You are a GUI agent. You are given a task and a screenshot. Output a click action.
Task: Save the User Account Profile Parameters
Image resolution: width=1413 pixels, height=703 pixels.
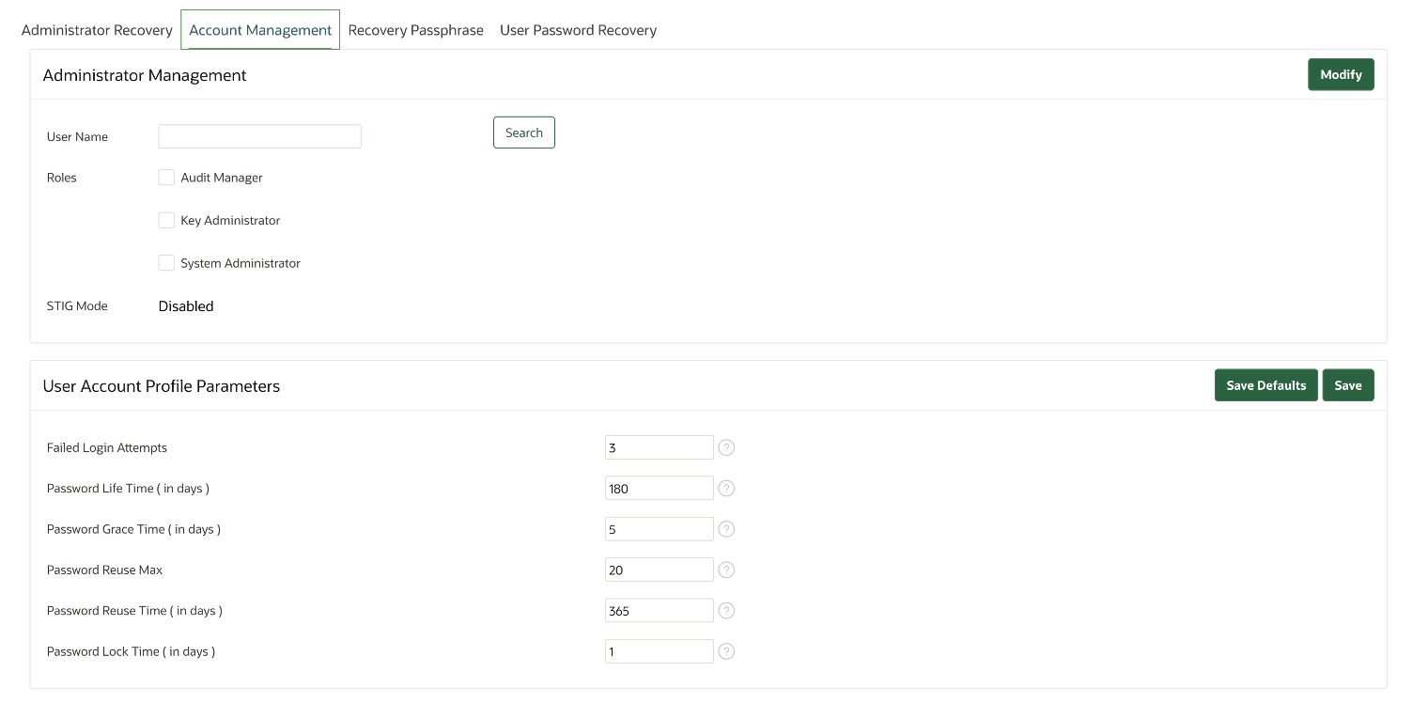[x=1348, y=384]
